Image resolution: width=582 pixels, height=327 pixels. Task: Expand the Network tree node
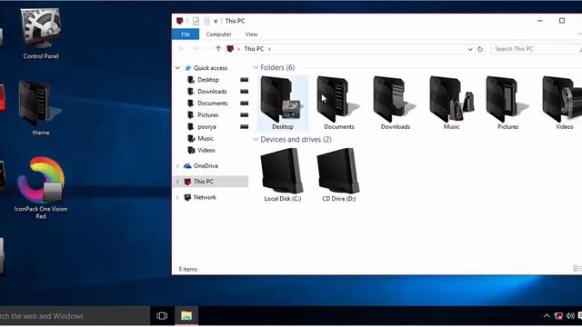point(178,197)
